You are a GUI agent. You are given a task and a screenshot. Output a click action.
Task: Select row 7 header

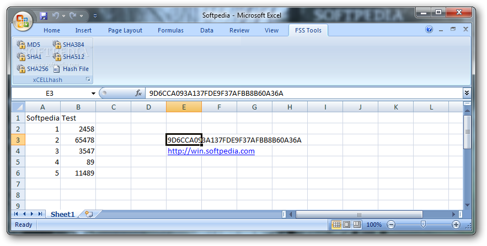click(x=18, y=184)
